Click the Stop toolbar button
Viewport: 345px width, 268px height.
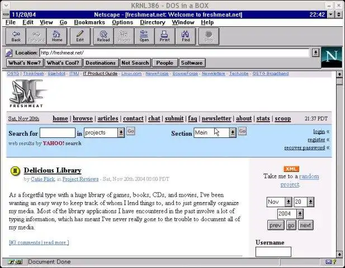209,36
